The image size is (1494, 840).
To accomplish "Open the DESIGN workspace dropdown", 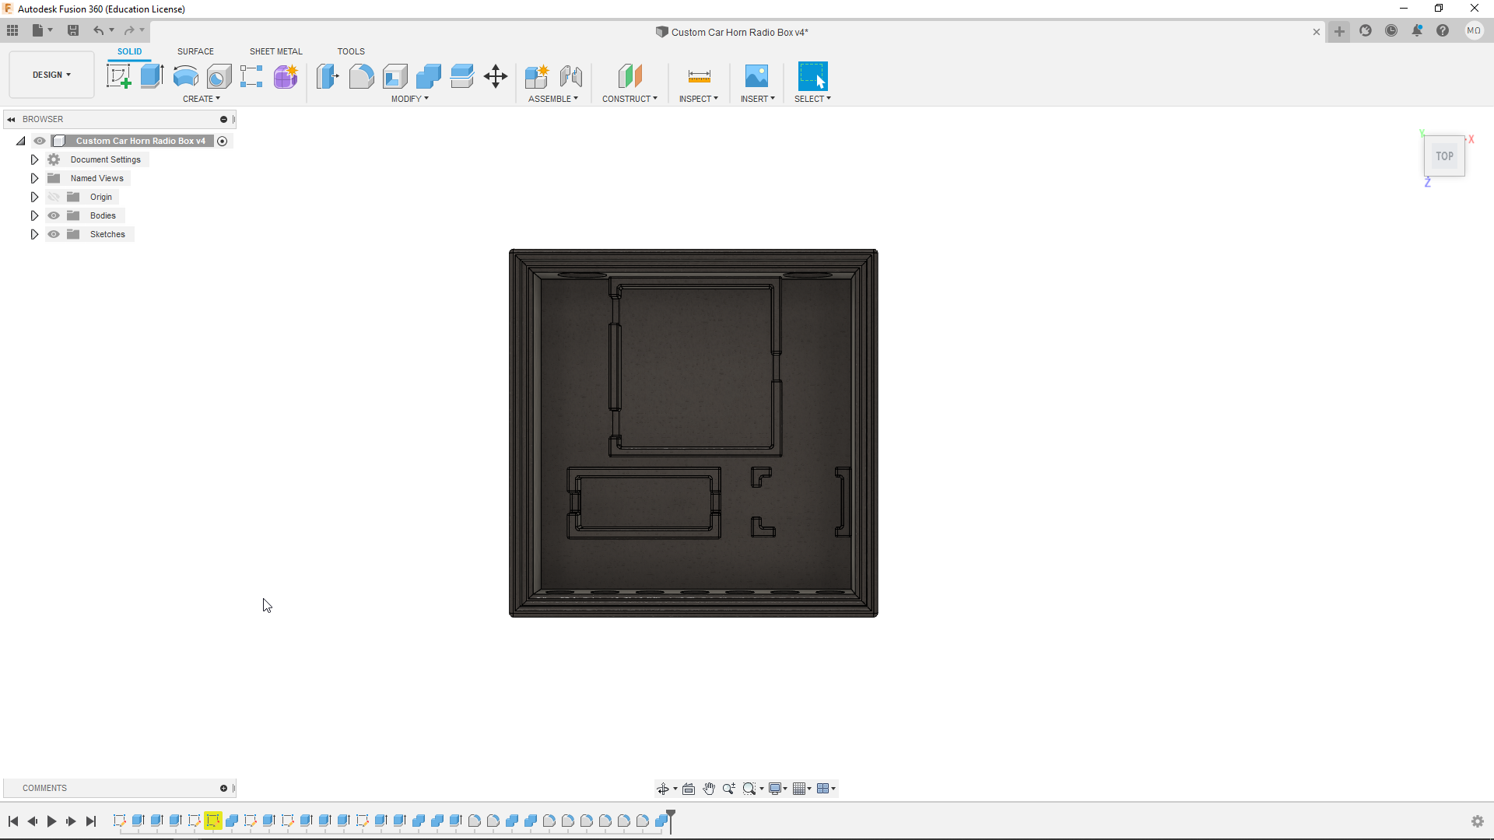I will (x=51, y=75).
